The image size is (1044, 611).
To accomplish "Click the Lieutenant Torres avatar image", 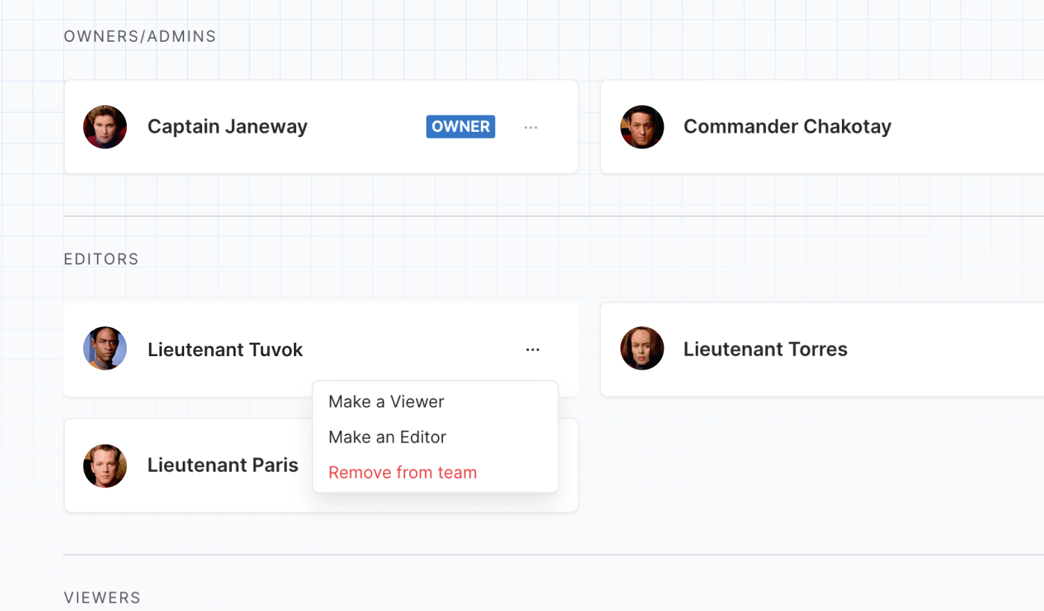I will click(642, 349).
